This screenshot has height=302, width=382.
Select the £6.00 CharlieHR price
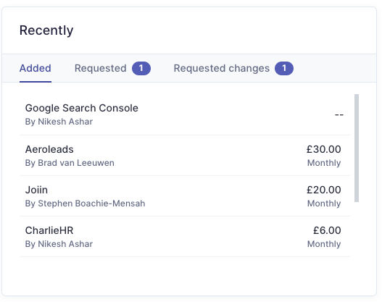(x=327, y=230)
